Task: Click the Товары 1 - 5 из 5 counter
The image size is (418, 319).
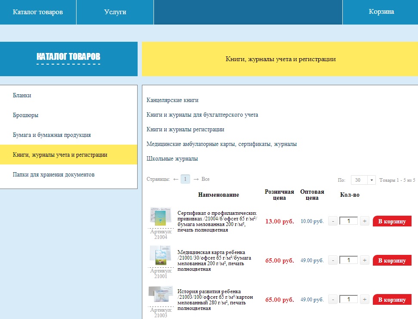Action: coord(397,180)
